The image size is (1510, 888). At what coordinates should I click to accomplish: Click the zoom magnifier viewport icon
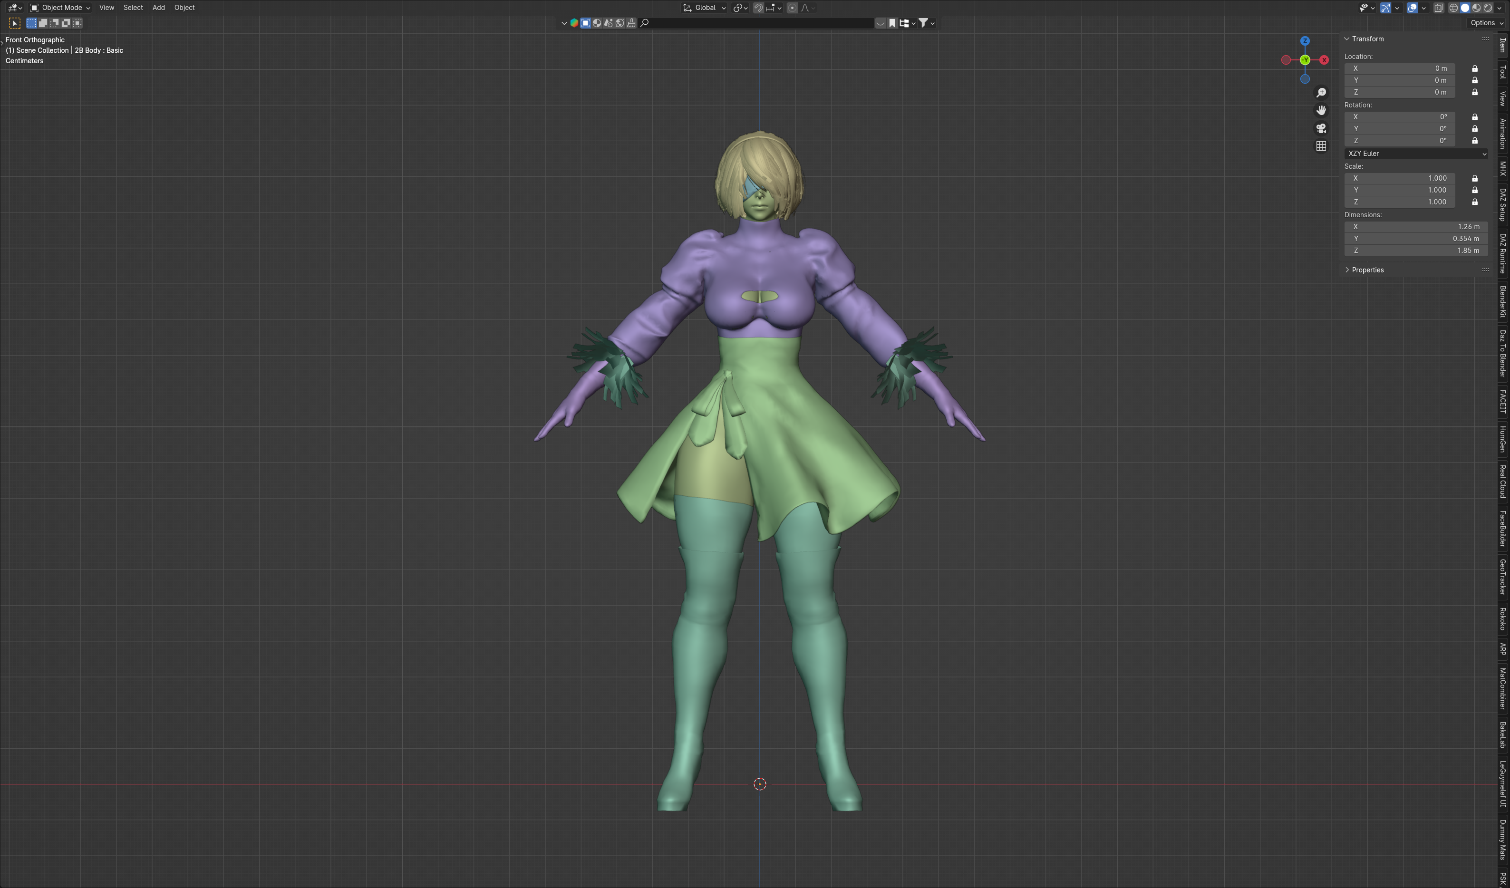pyautogui.click(x=1321, y=93)
